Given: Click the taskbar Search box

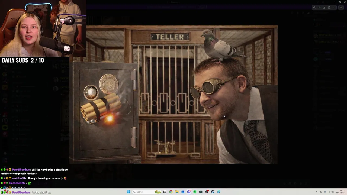Looking at the screenshot, I should (147, 192).
